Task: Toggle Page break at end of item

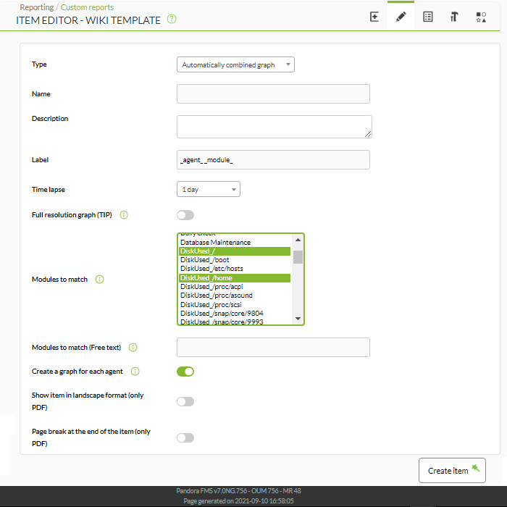Action: click(x=185, y=437)
